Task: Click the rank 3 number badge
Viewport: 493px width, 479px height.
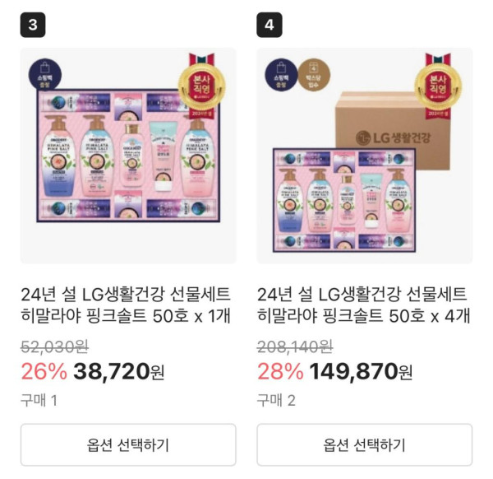Action: point(33,25)
